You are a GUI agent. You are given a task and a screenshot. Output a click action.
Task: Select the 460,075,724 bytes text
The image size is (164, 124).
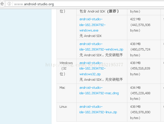140,52
